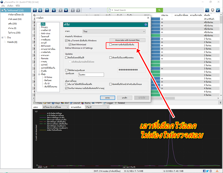Click the scroll-right arrow of torrent list

pos(218,98)
